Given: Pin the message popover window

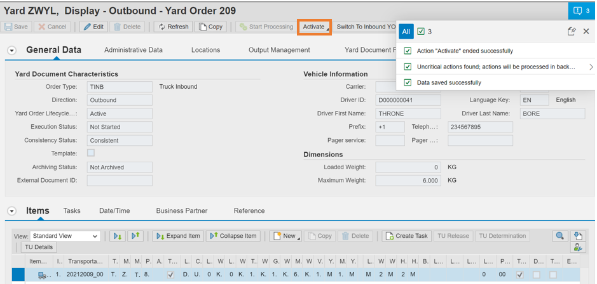Looking at the screenshot, I should (x=571, y=32).
